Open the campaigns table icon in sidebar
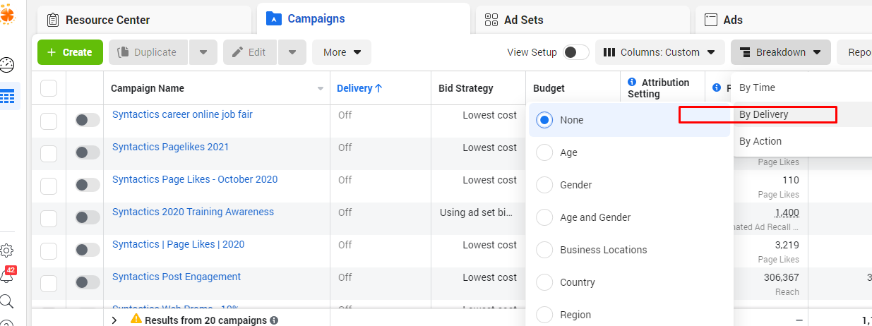The height and width of the screenshot is (326, 872). pyautogui.click(x=8, y=97)
